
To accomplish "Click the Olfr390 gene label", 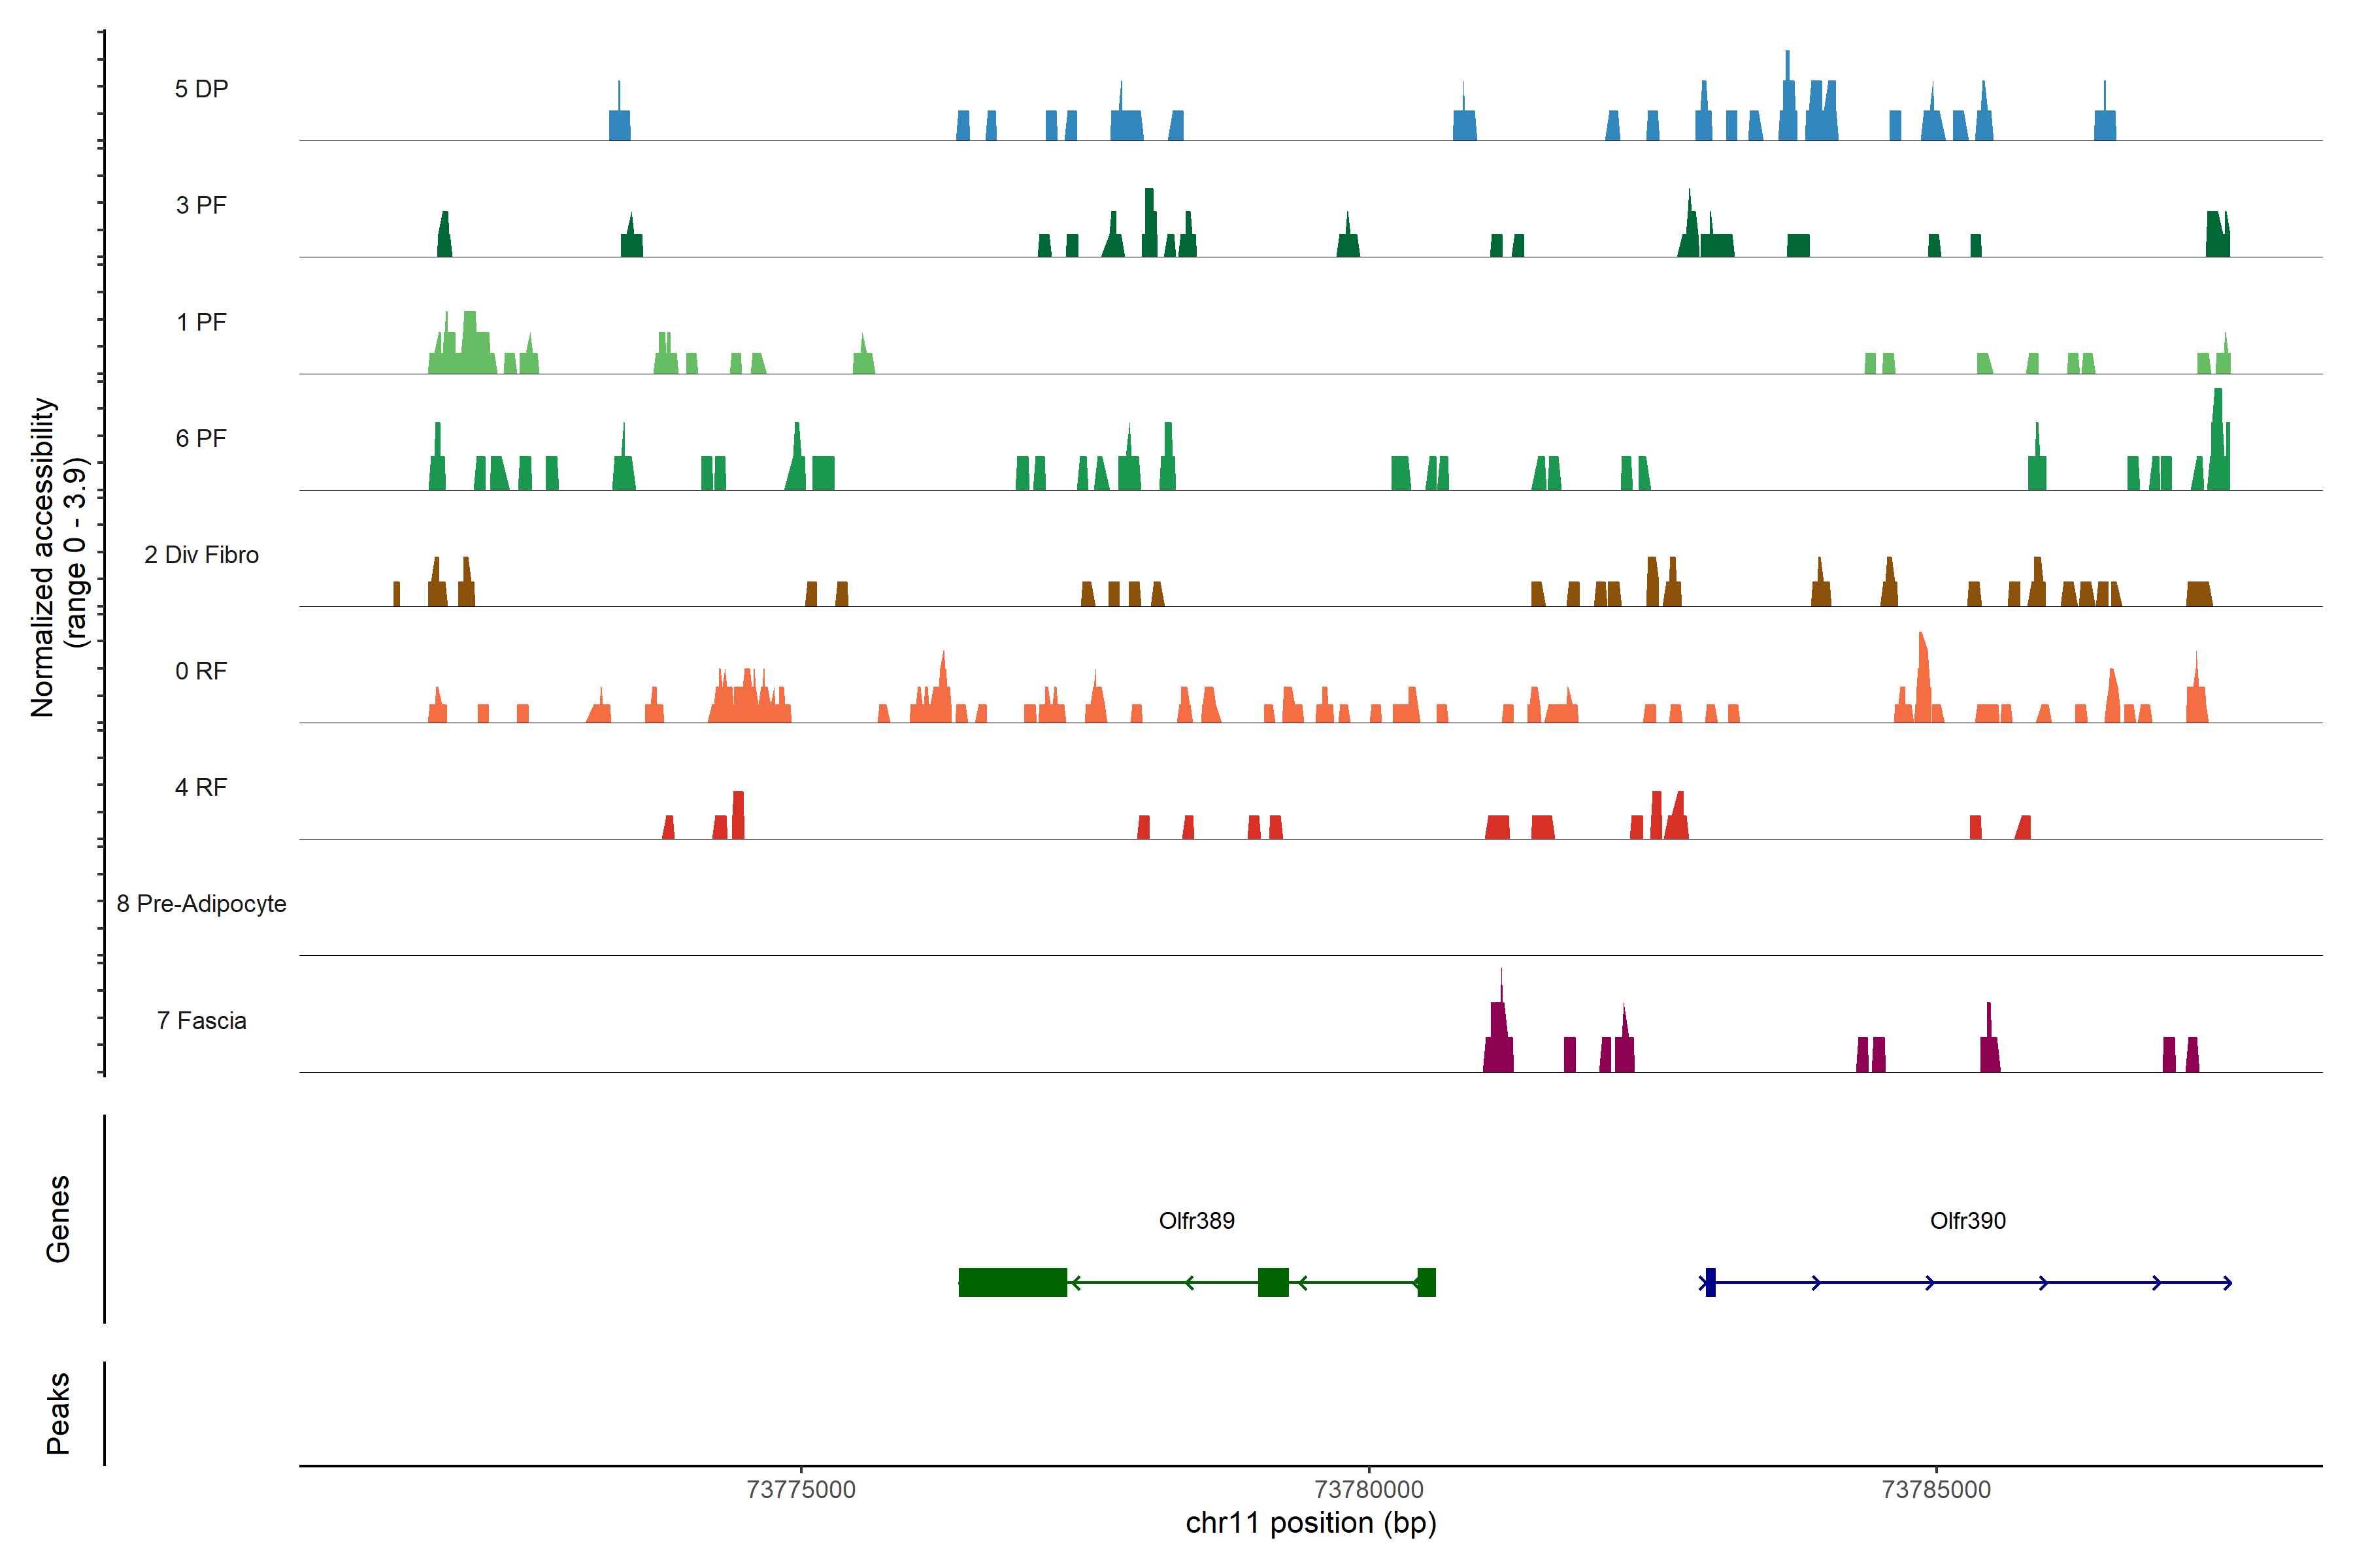I will click(x=1968, y=1221).
